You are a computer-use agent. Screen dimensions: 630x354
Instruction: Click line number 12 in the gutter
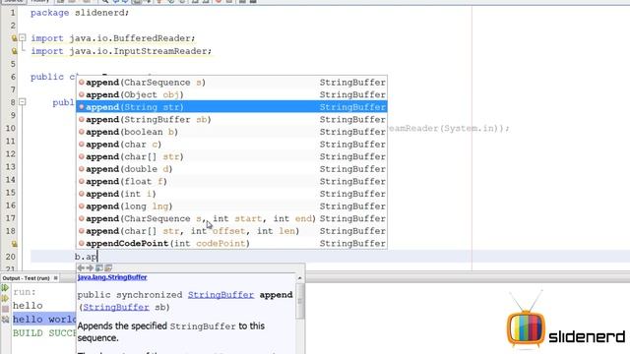coord(11,154)
